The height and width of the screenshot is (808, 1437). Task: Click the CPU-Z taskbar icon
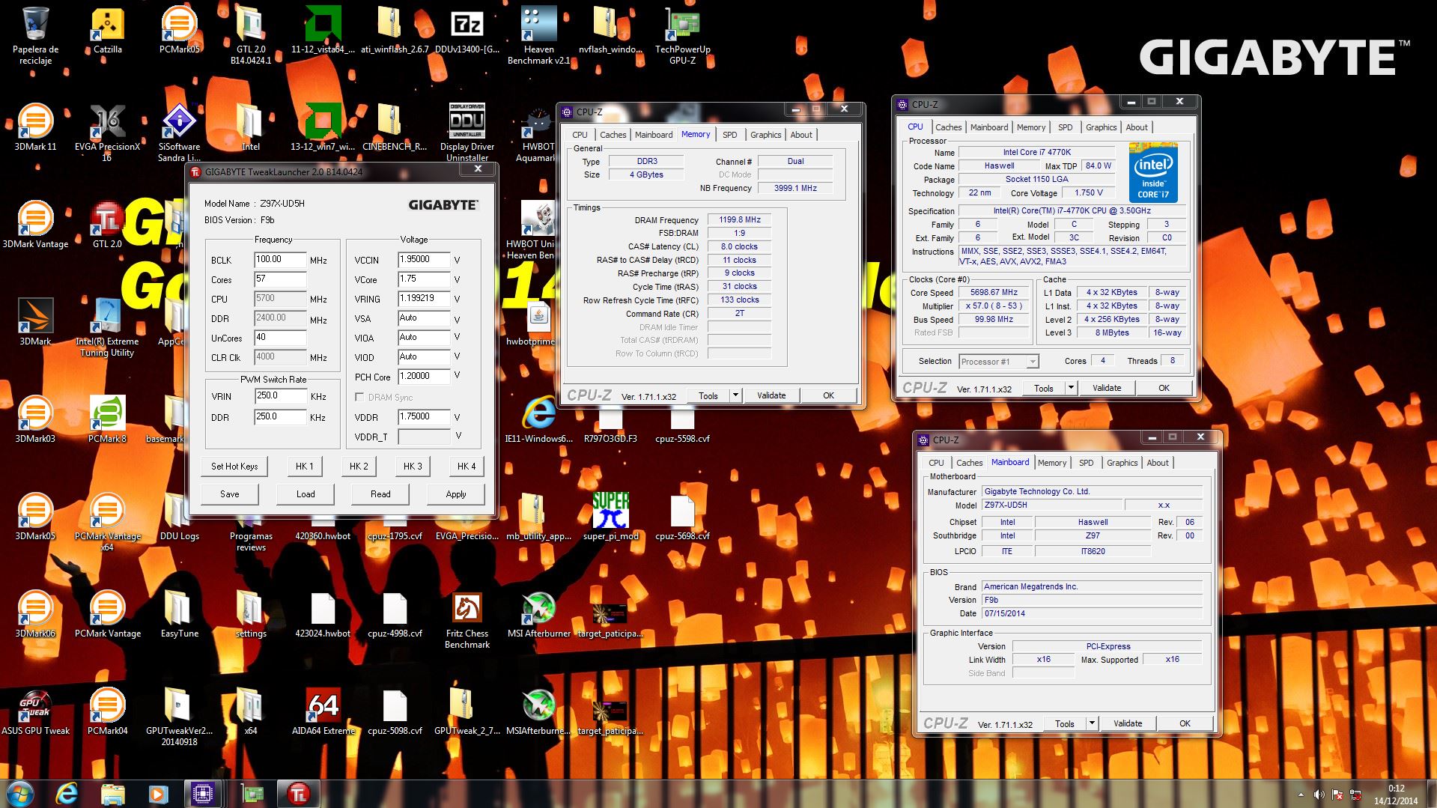pos(203,793)
